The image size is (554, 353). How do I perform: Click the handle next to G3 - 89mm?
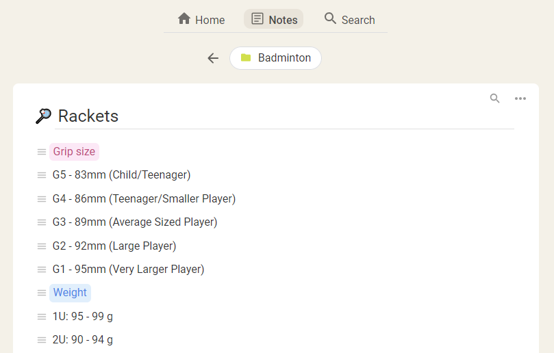click(42, 222)
